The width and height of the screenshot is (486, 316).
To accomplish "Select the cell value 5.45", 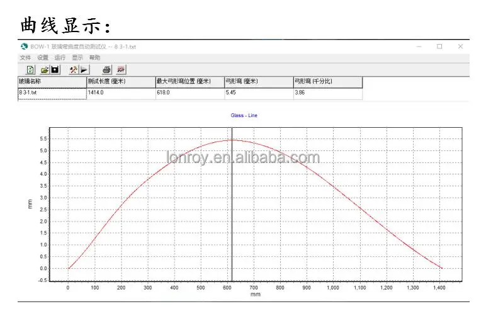I will coord(259,94).
